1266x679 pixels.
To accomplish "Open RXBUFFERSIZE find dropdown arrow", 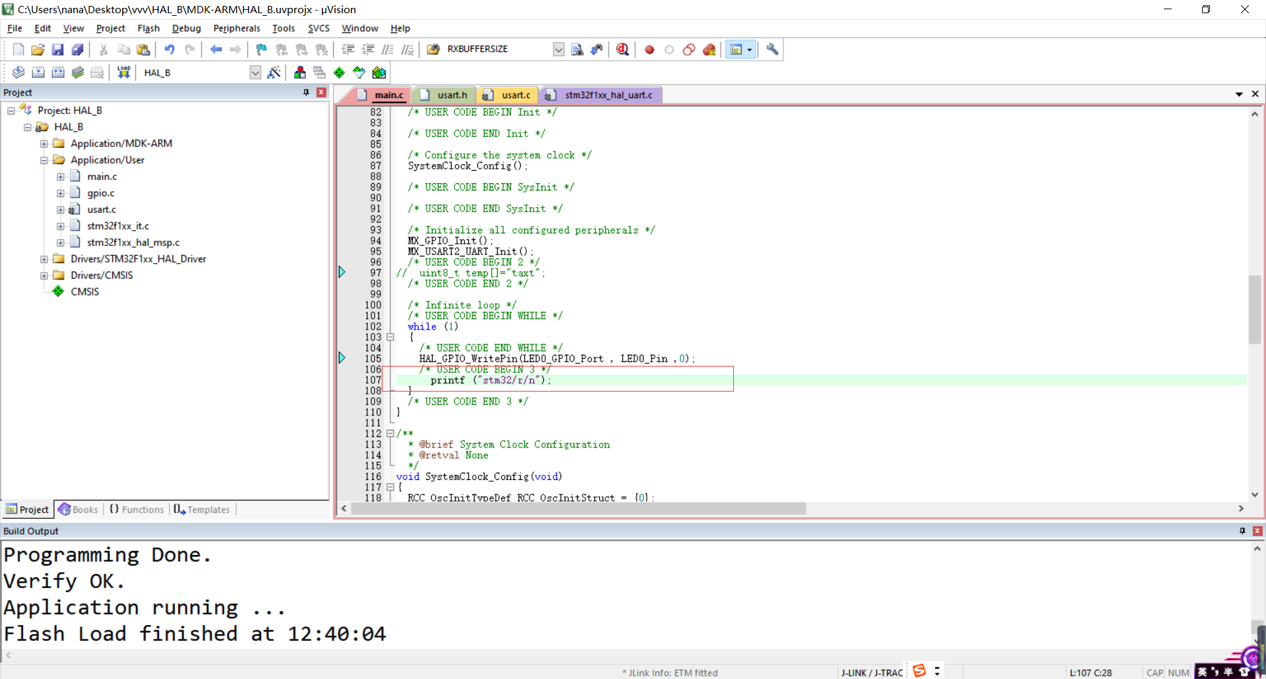I will coord(558,49).
